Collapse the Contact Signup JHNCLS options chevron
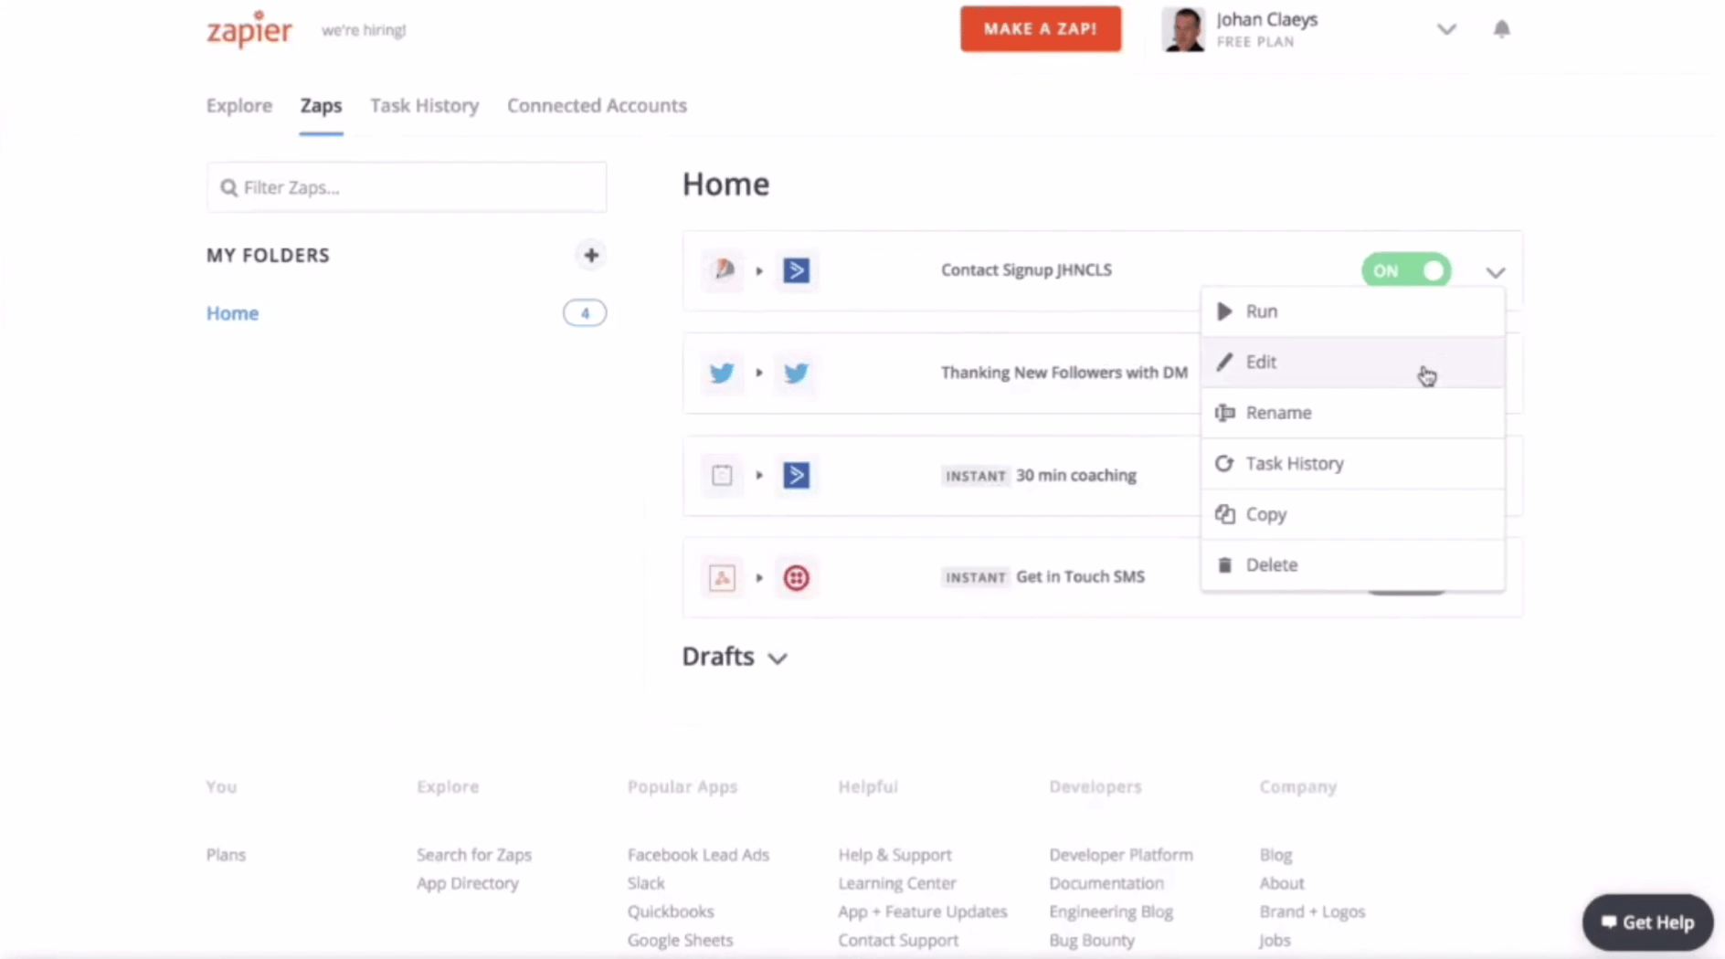This screenshot has height=959, width=1725. click(1496, 272)
